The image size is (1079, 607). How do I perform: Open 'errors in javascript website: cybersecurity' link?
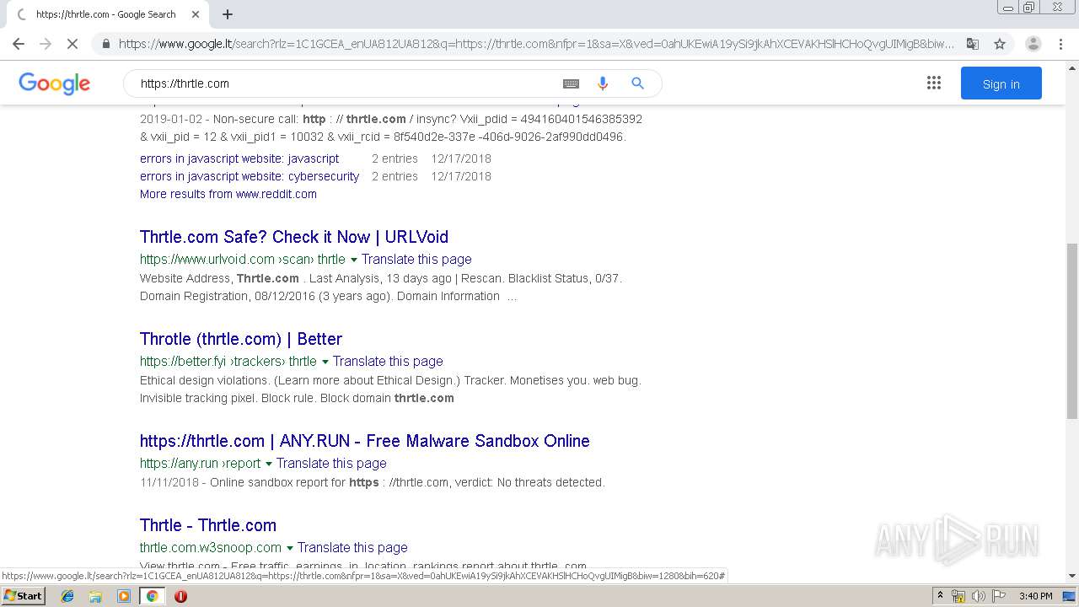click(250, 176)
